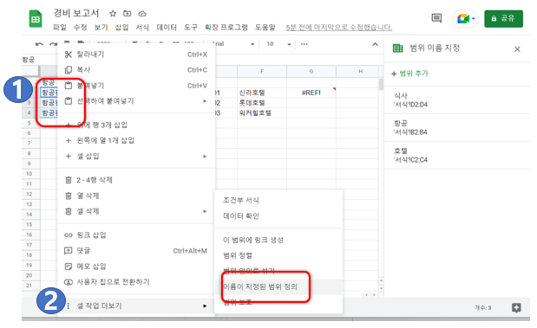
Task: Open the 확장 프로그램 menu
Action: (x=226, y=28)
